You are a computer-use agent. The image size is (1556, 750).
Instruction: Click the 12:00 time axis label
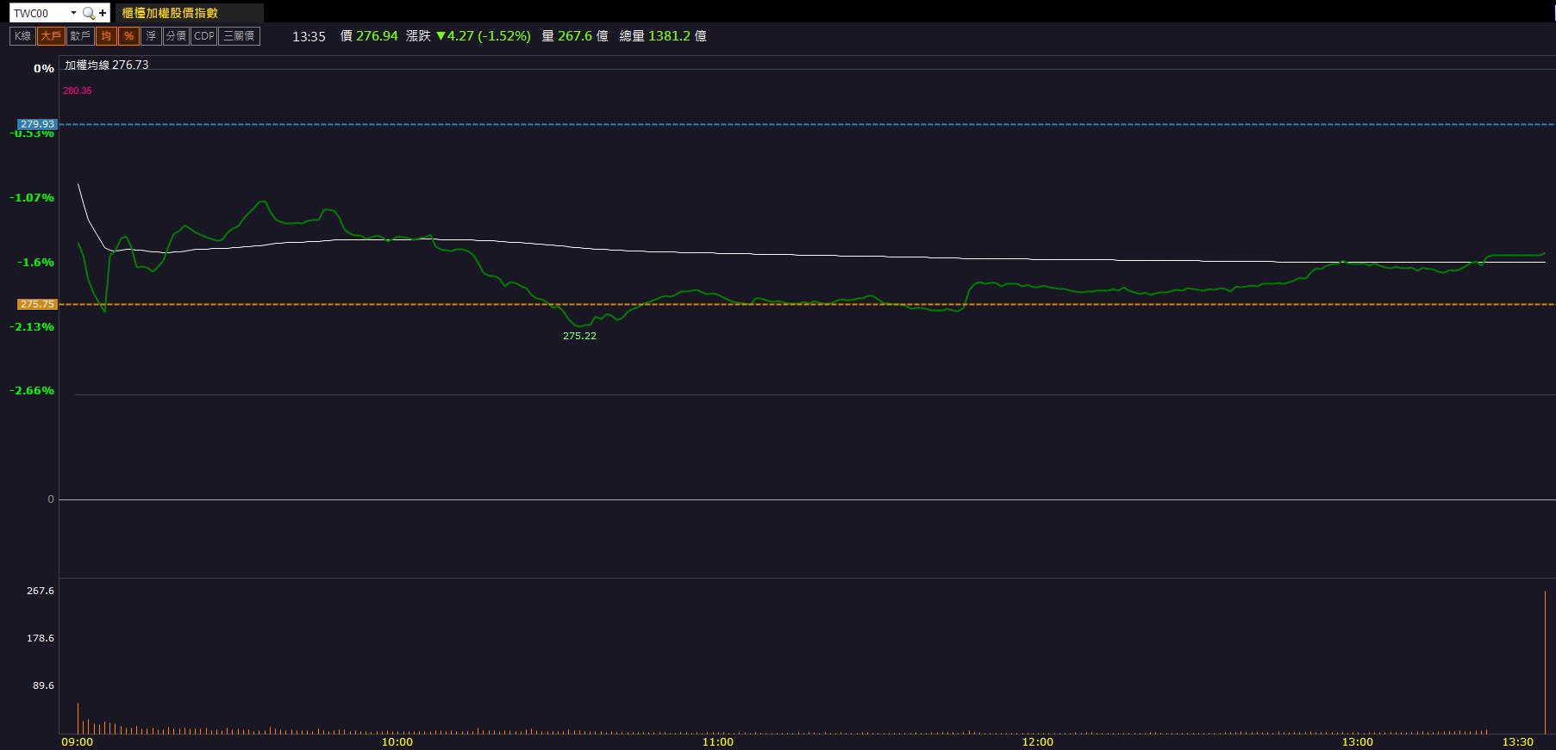point(1038,742)
